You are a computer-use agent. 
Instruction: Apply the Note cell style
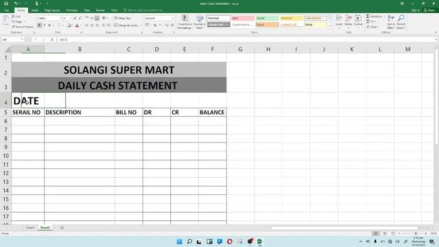pyautogui.click(x=316, y=25)
